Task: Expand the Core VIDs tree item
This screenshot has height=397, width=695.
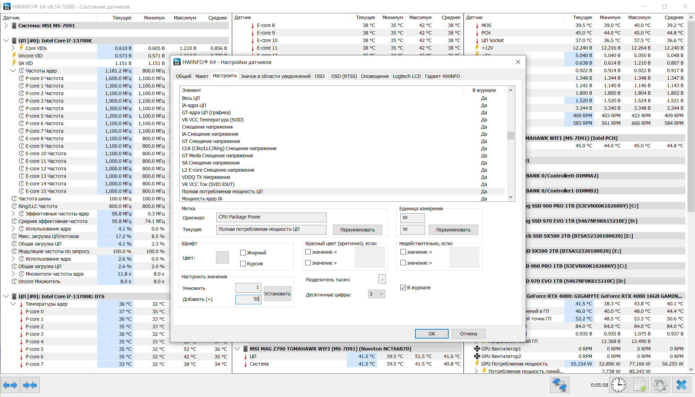Action: [13, 48]
